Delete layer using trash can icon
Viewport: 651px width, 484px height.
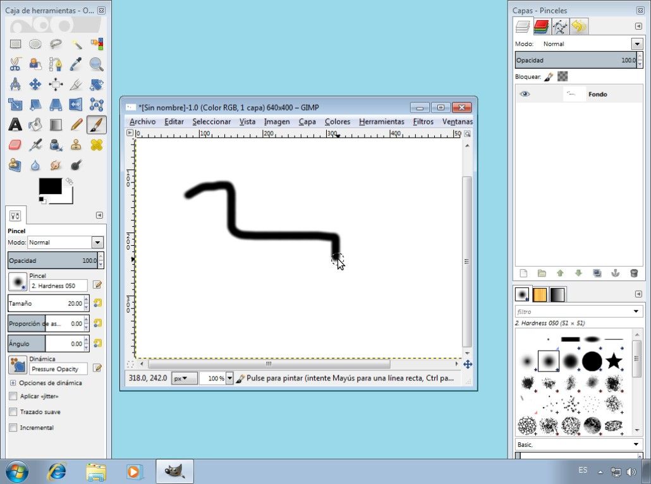(634, 274)
